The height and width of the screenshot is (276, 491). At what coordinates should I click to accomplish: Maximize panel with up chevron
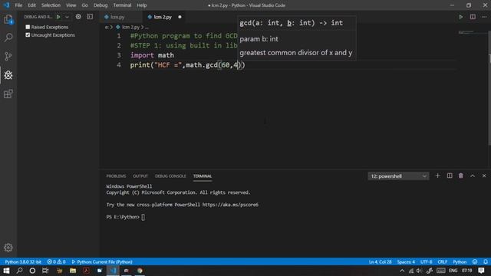(x=473, y=176)
